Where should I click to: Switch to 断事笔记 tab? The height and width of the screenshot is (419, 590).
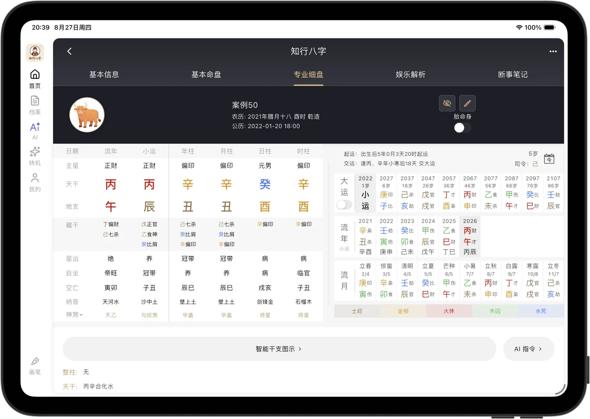pos(513,75)
